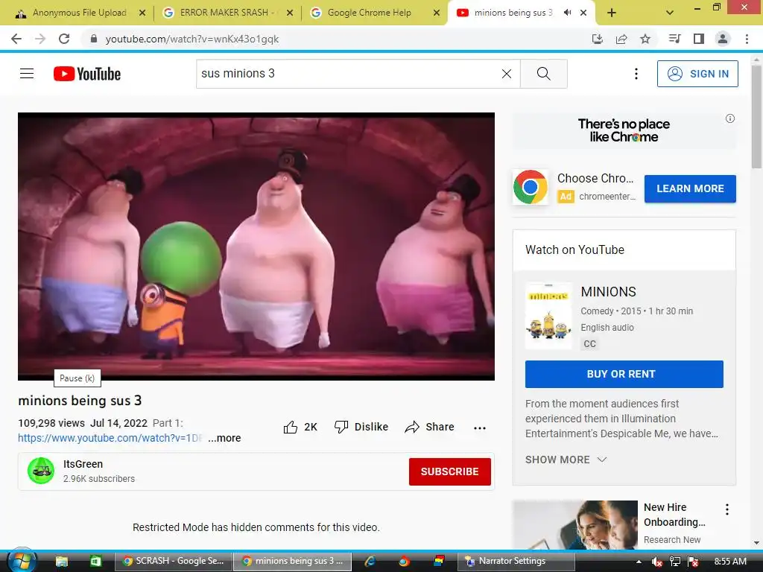The height and width of the screenshot is (572, 763).
Task: Open the Chrome ad logo
Action: [x=531, y=187]
